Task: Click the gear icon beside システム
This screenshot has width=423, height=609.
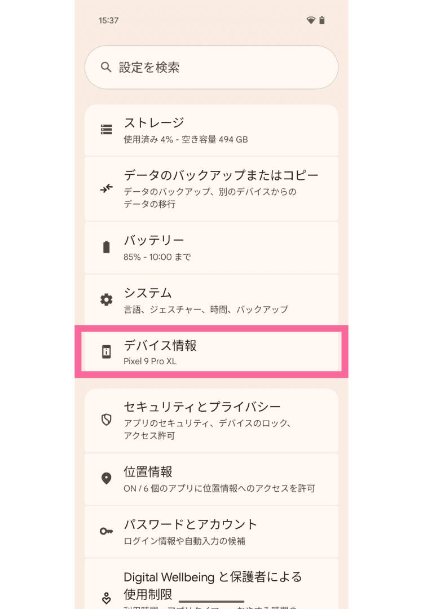Action: (x=106, y=299)
